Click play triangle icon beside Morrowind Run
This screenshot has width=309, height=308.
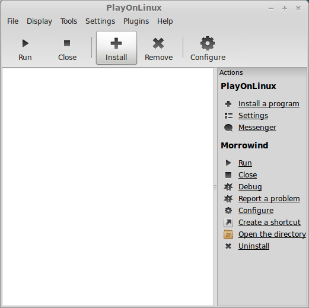[x=228, y=163]
